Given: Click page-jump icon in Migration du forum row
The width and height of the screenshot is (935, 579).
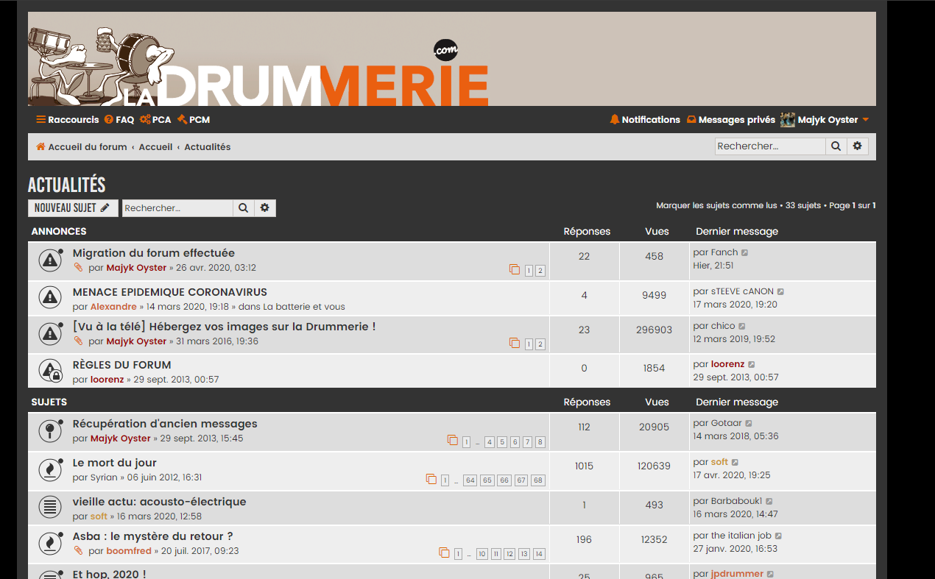Looking at the screenshot, I should [x=515, y=270].
